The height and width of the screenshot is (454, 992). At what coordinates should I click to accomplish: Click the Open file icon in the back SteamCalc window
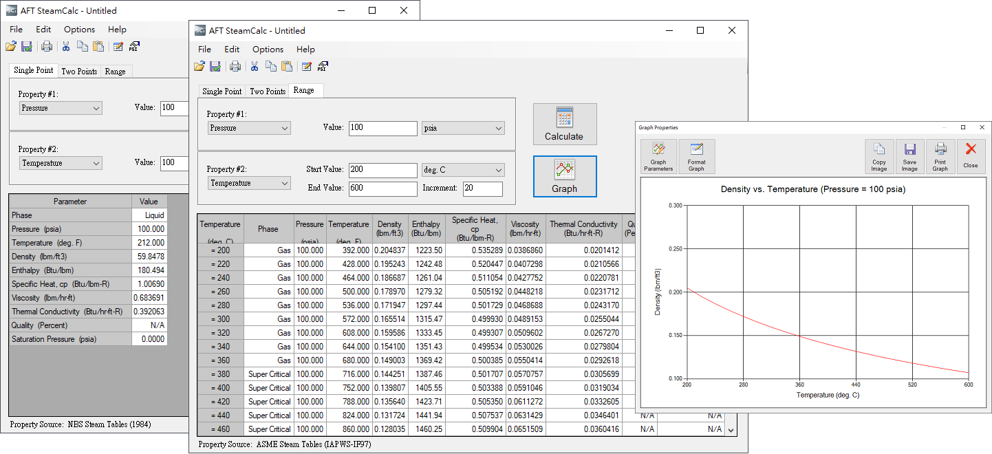click(11, 46)
